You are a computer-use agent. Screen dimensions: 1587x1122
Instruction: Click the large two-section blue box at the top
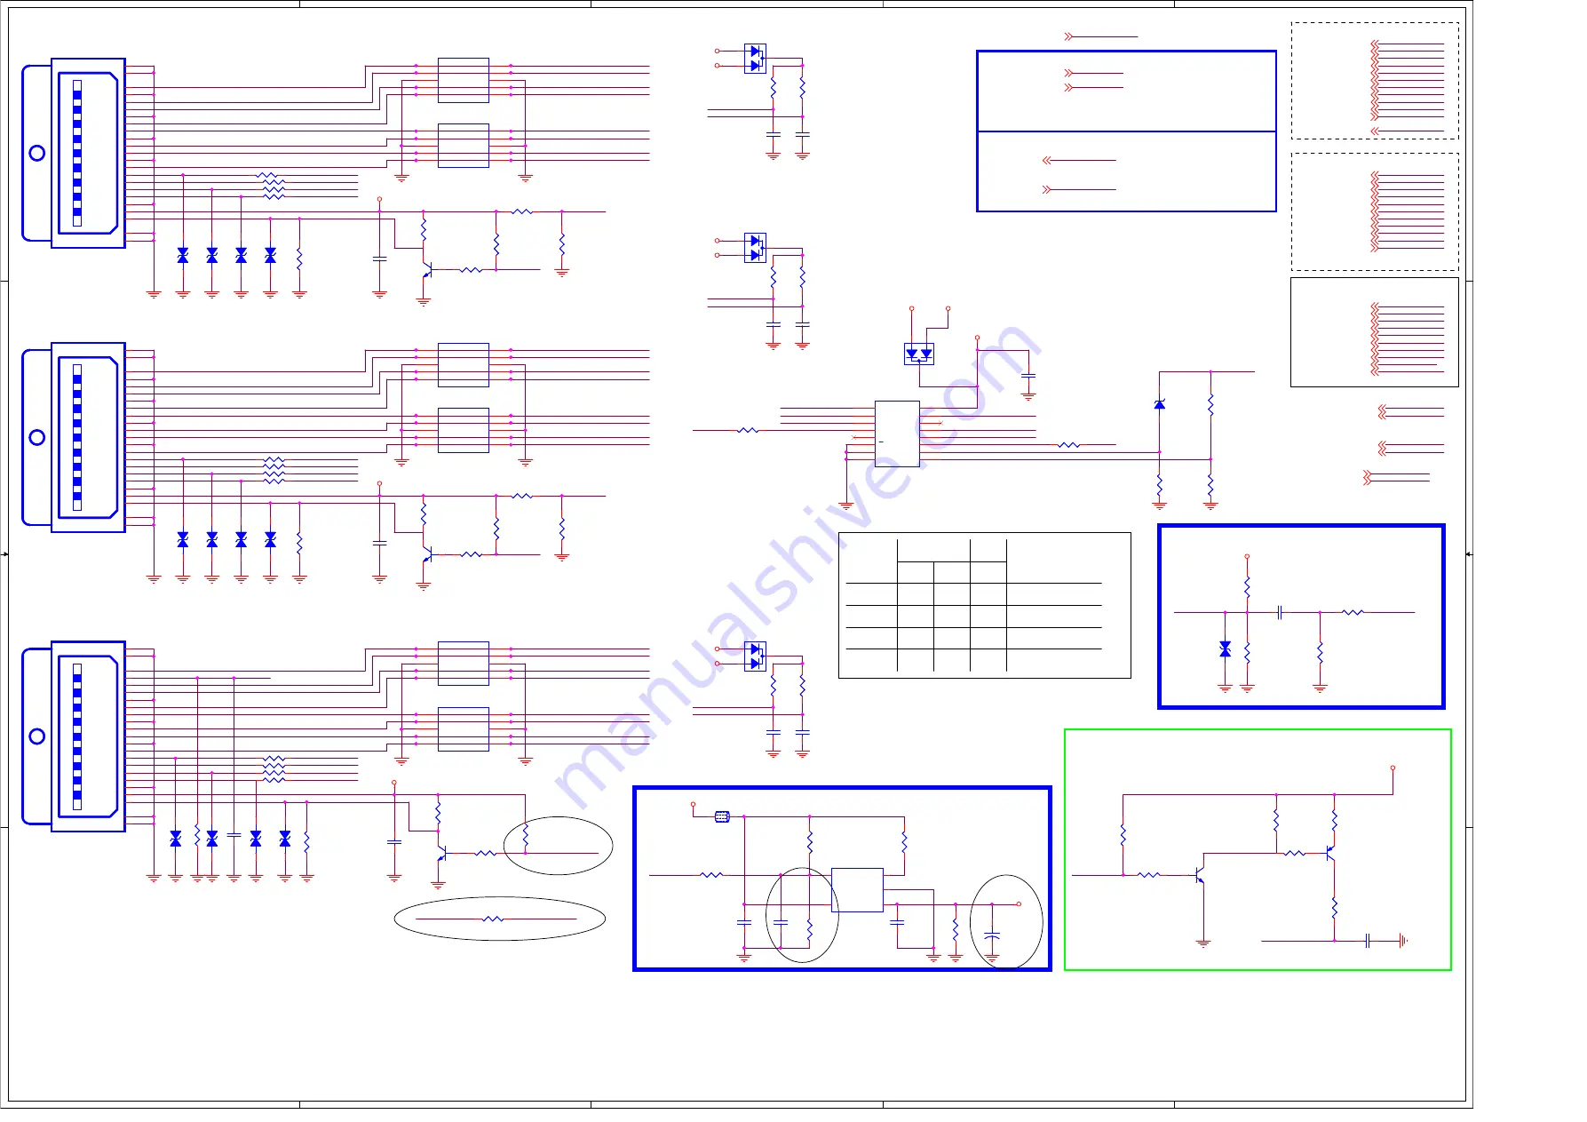pos(1126,131)
